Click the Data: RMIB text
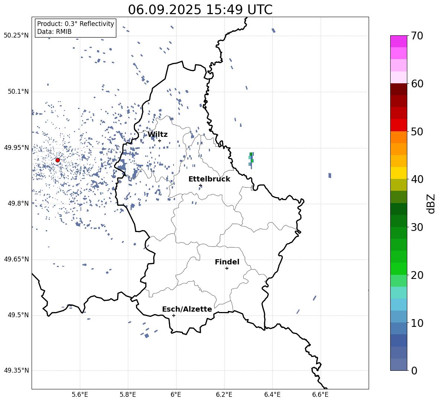440x402 pixels. [x=54, y=32]
